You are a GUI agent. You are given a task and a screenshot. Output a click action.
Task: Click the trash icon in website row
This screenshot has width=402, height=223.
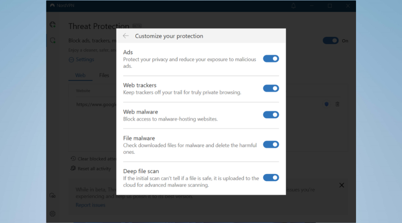(337, 104)
